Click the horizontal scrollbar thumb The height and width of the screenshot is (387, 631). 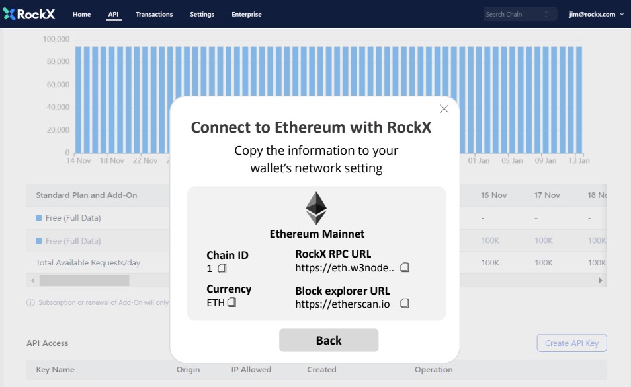[84, 281]
